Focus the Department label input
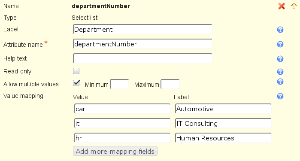300x161 pixels. coord(142,29)
